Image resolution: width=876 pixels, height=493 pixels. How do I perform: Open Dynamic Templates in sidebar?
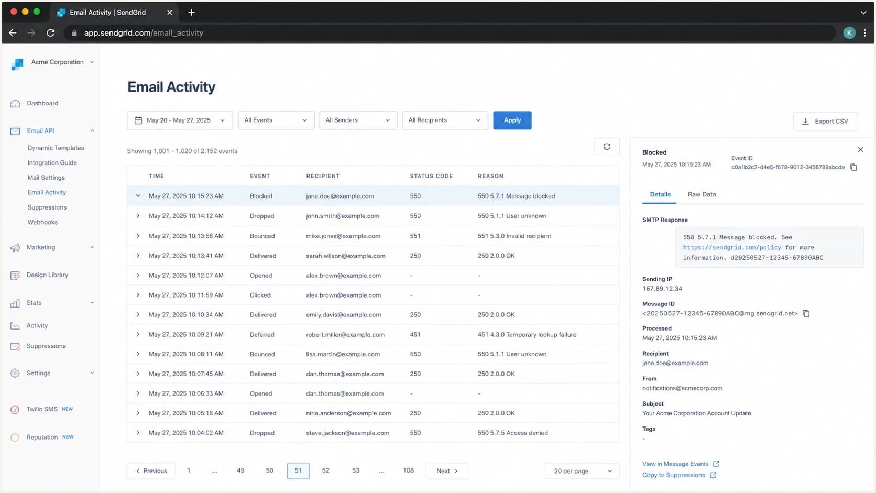click(56, 148)
